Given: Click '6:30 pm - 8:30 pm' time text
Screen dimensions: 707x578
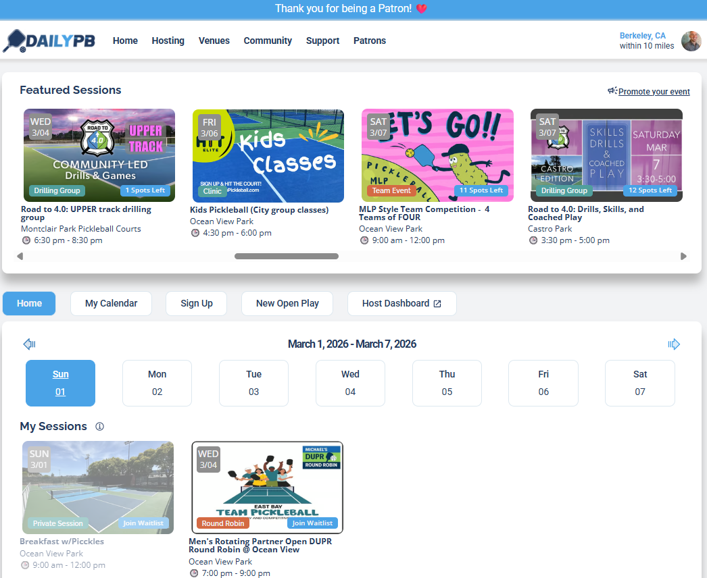Looking at the screenshot, I should tap(68, 240).
